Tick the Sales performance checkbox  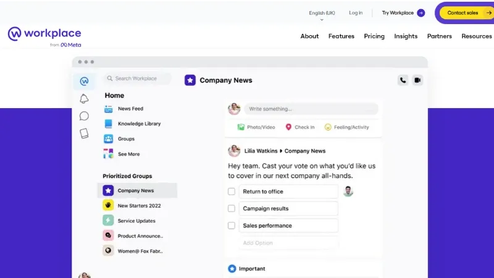pos(232,225)
